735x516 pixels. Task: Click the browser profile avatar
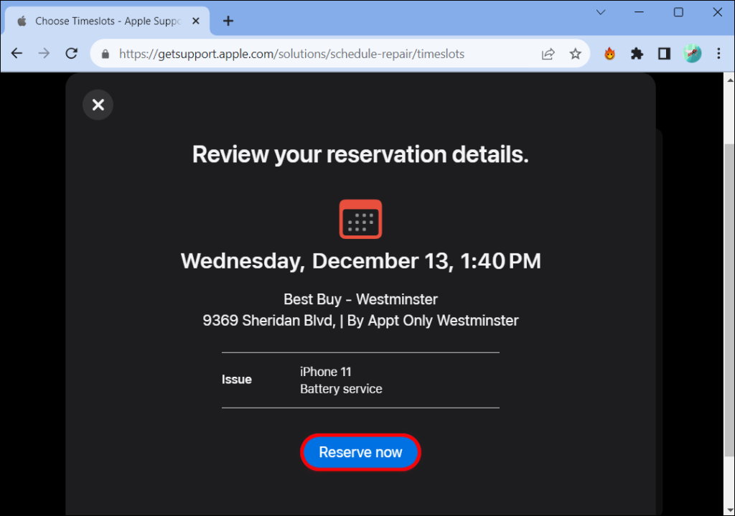pos(692,53)
